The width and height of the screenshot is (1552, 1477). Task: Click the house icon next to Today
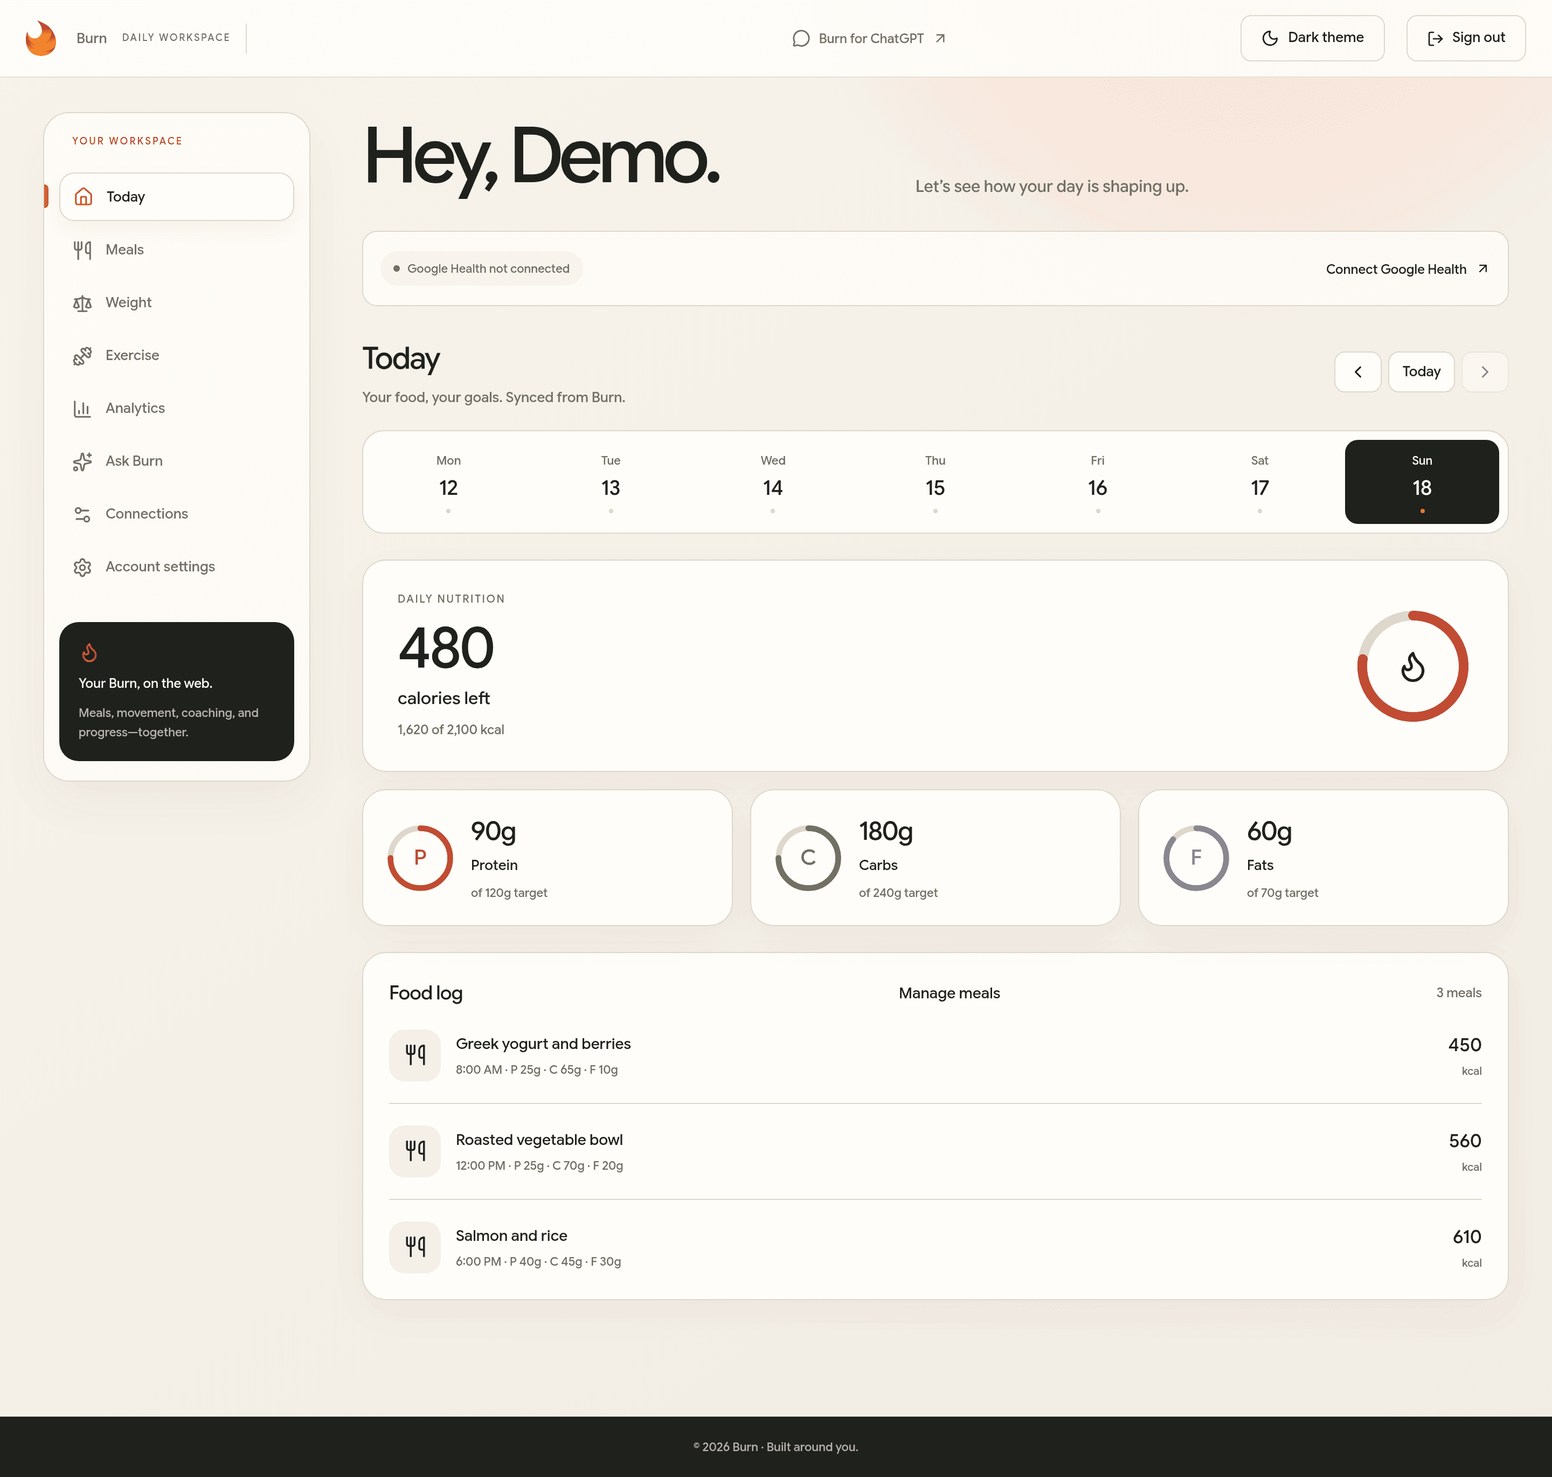[x=84, y=197]
